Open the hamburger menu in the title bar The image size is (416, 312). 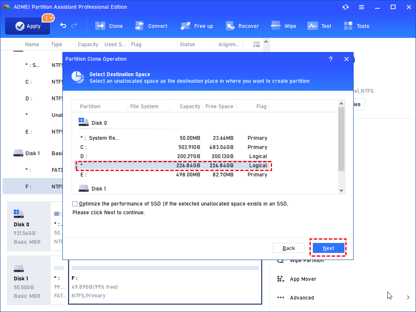point(362,7)
